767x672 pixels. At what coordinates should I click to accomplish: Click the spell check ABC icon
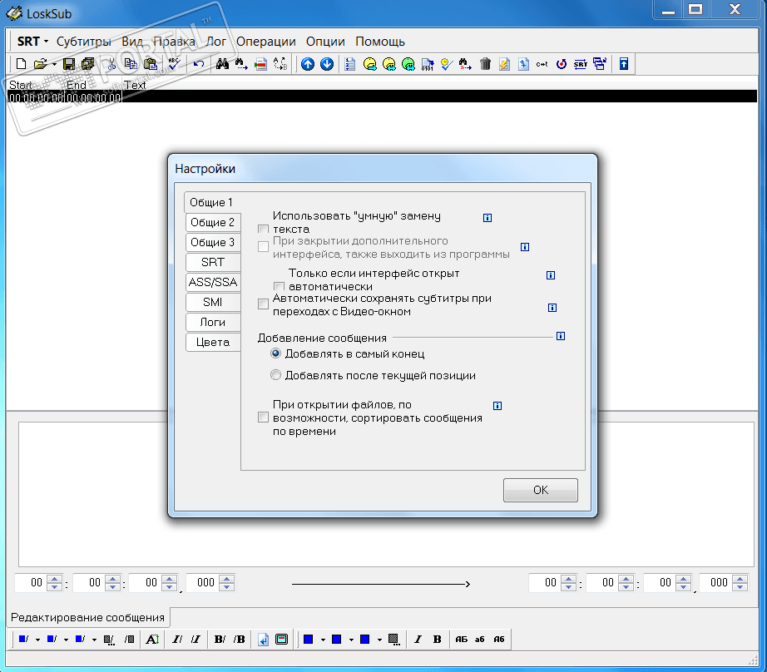(x=174, y=64)
